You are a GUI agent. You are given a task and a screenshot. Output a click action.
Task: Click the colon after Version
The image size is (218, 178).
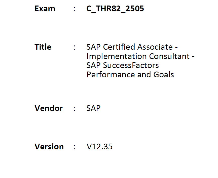click(74, 147)
